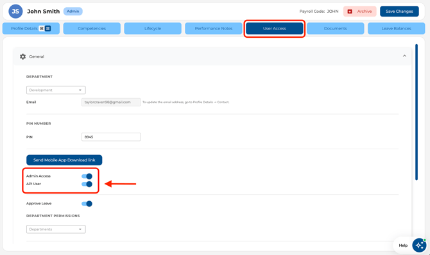The image size is (430, 255).
Task: Toggle the API User switch
Action: pos(87,184)
